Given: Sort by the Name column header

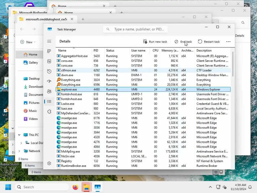Looking at the screenshot, I should tap(74, 50).
